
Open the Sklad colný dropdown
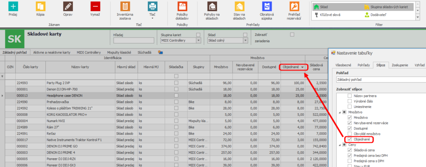(245, 40)
